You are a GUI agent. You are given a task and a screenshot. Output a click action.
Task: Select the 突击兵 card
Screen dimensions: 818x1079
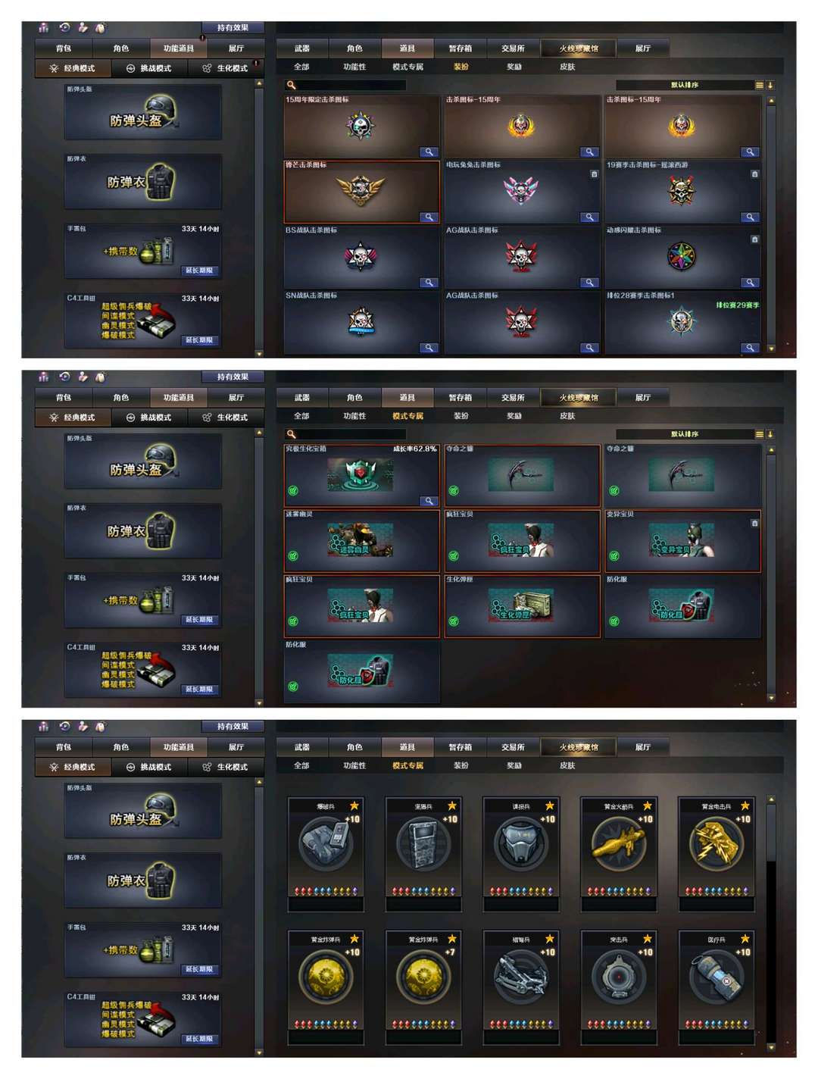[x=618, y=987]
